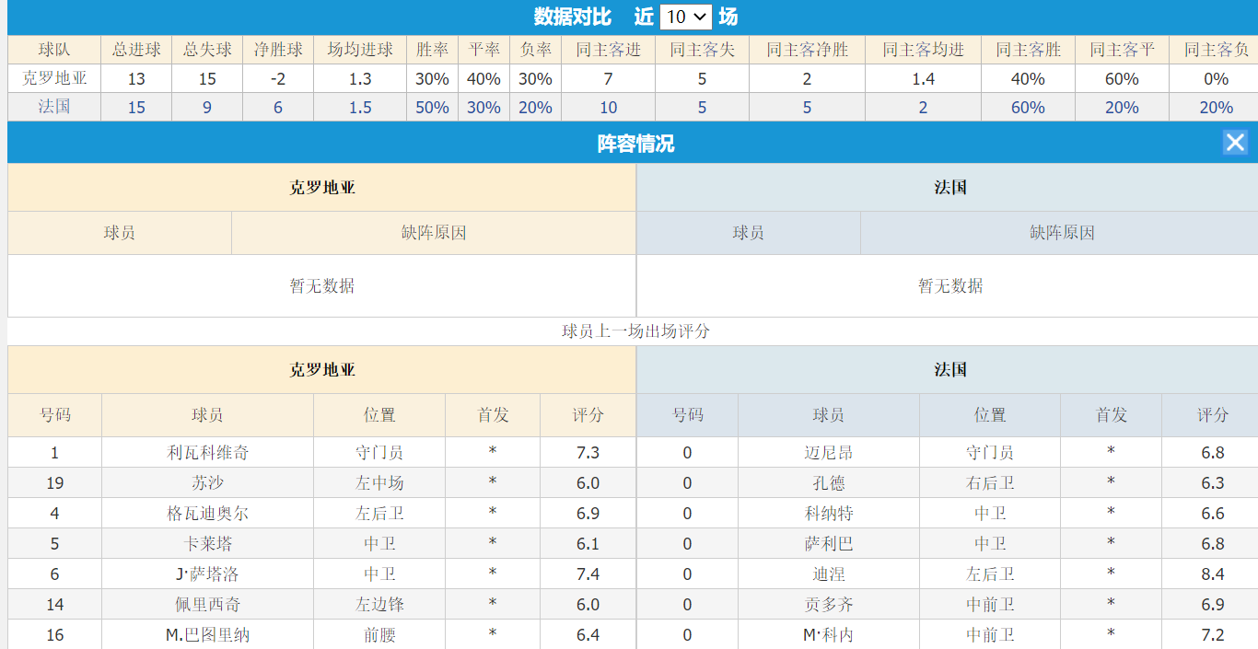1258x649 pixels.
Task: Open the 孔德 player entry
Action: [826, 482]
